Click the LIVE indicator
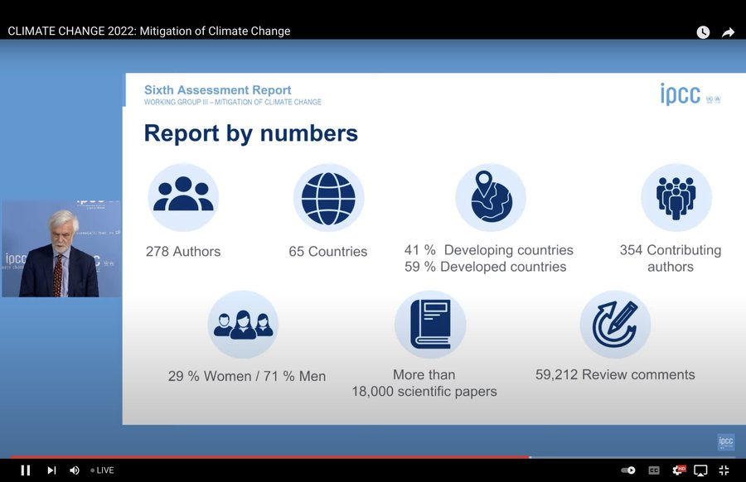746x482 pixels. click(x=102, y=470)
